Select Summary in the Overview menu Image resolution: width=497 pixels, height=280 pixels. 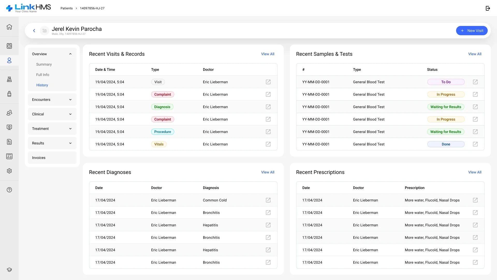click(44, 64)
